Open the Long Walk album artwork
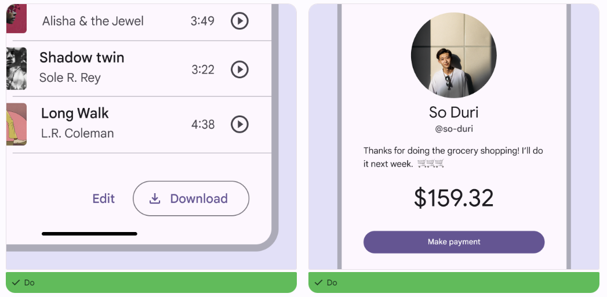The width and height of the screenshot is (607, 297). click(x=16, y=124)
